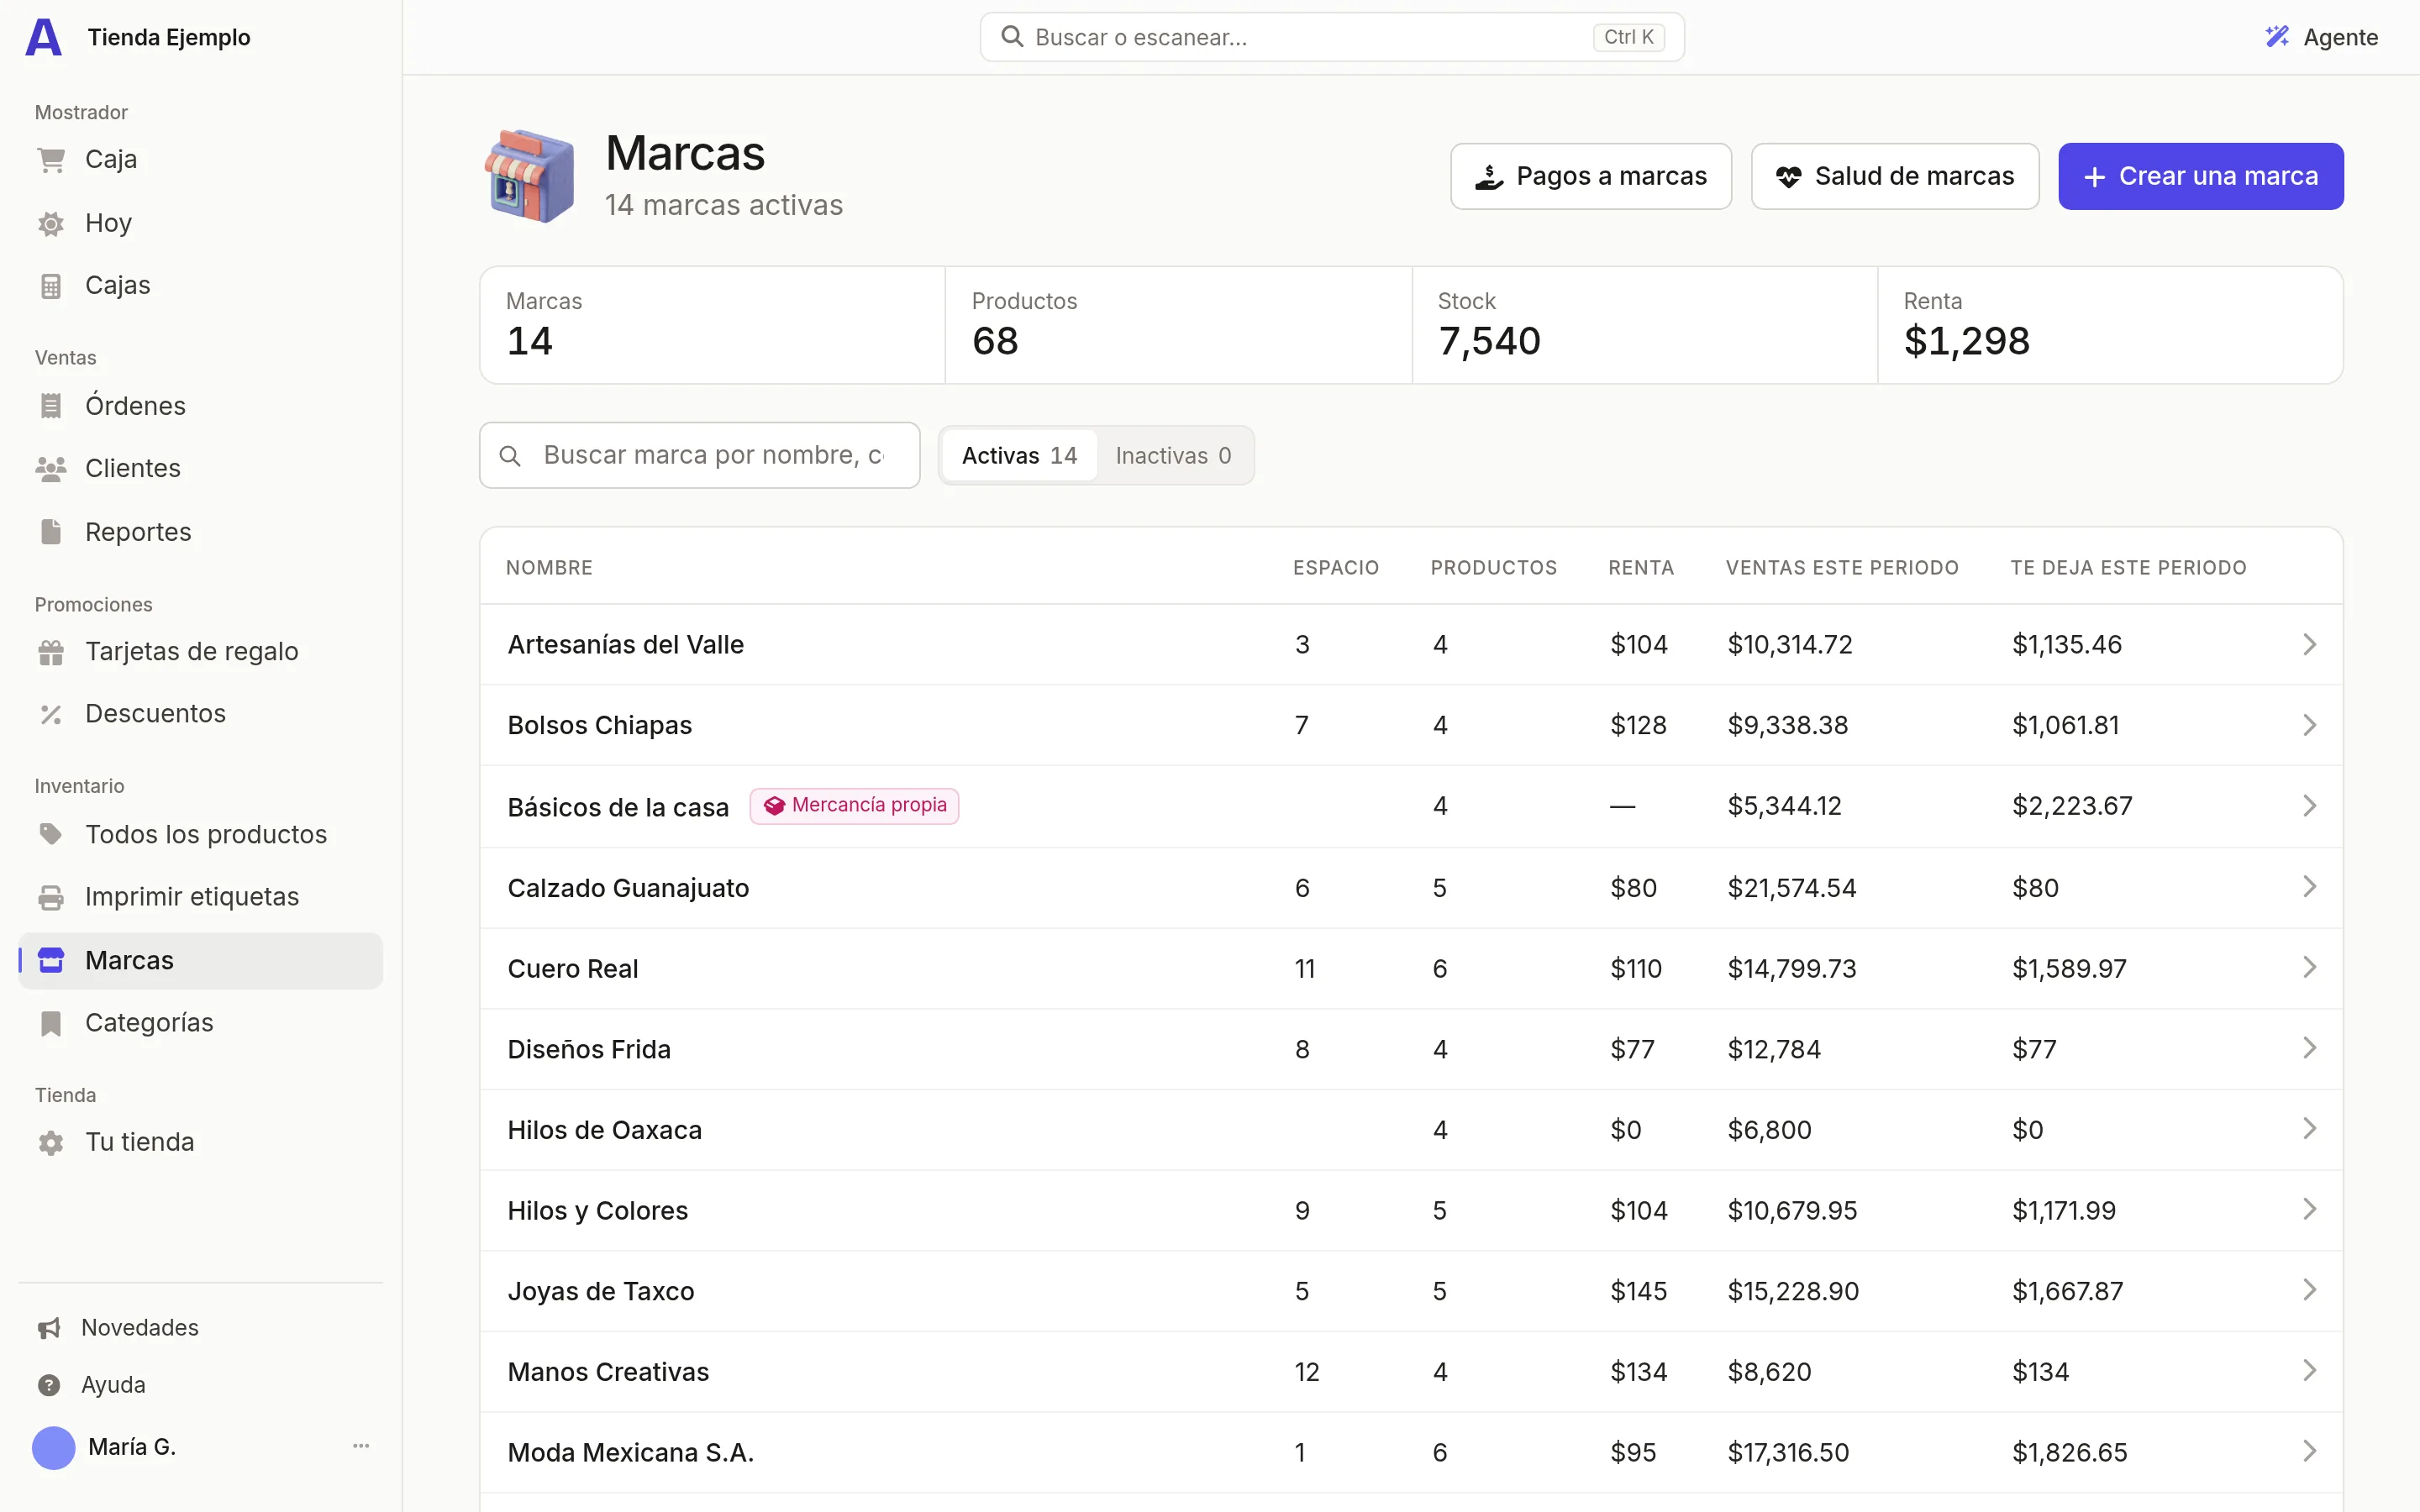Open the Artesanías del Valle row chevron
2420x1512 pixels.
pos(2309,644)
